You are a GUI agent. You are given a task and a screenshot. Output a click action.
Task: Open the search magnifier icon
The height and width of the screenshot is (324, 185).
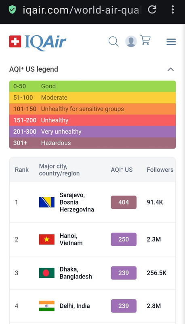(114, 41)
